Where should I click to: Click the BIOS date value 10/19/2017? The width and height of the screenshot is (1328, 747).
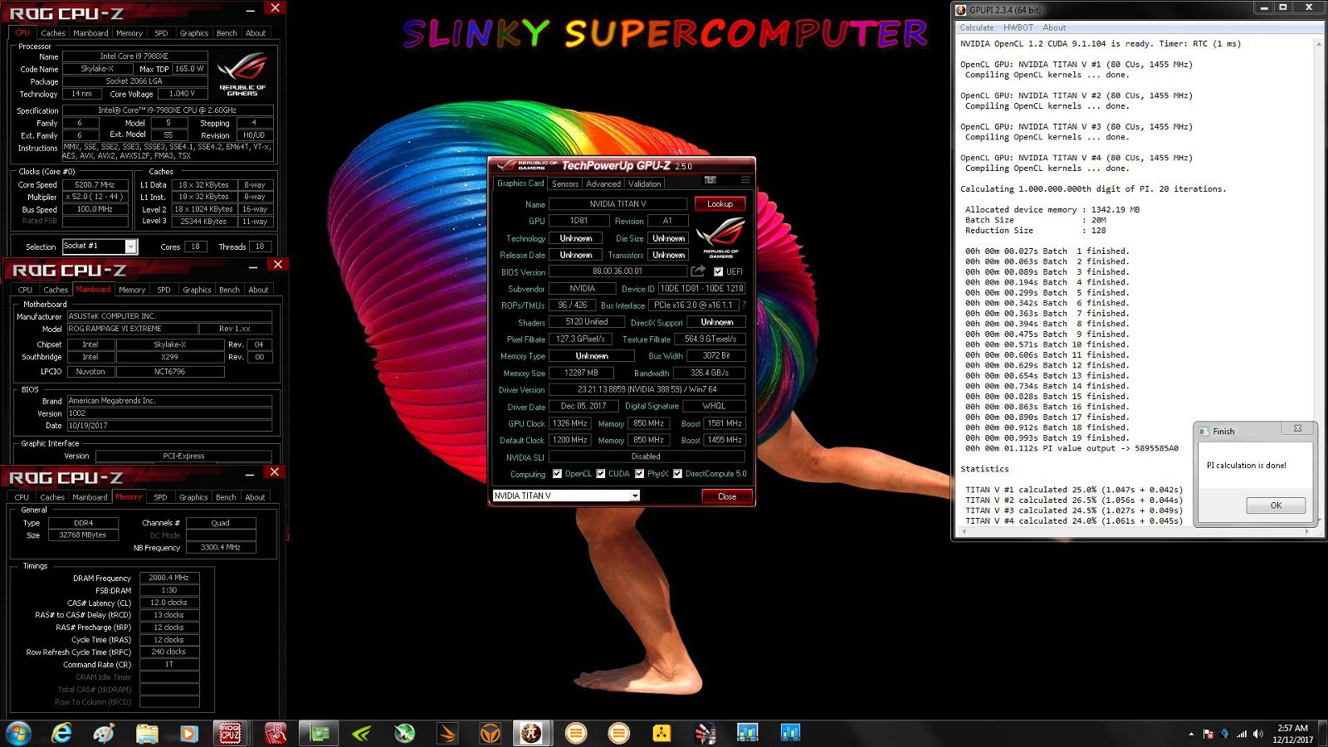(169, 426)
